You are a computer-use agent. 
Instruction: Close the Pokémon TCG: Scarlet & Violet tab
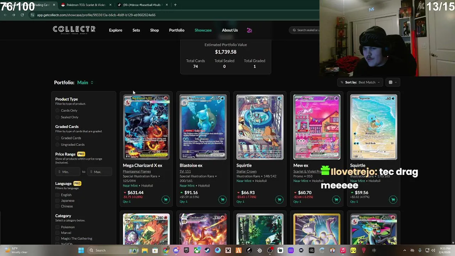[x=110, y=5]
